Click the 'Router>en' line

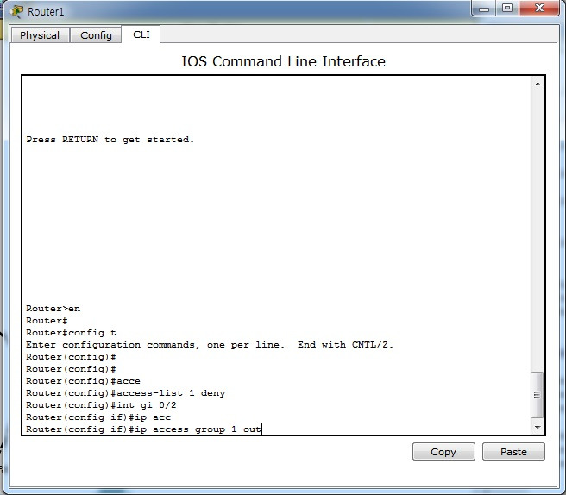coord(53,309)
